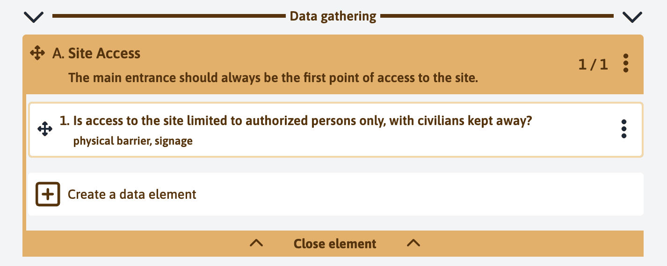Collapse Data gathering using the left chevron
This screenshot has width=667, height=266.
(36, 17)
